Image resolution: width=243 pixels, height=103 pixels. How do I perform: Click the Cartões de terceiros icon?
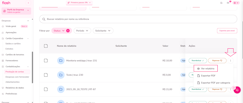(x=3, y=55)
